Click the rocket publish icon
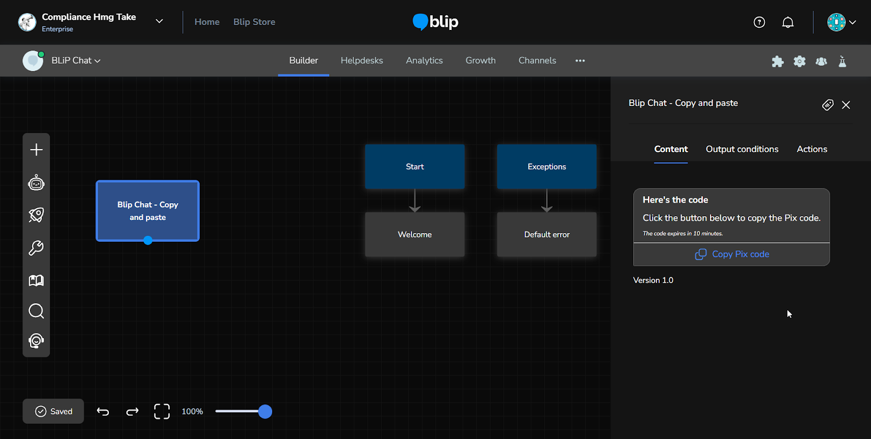This screenshot has height=439, width=871. tap(36, 215)
